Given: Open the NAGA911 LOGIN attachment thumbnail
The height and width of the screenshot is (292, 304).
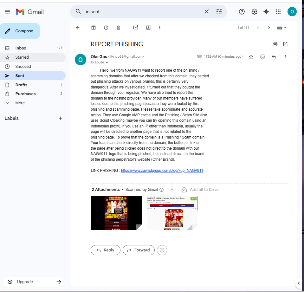Looking at the screenshot, I should click(x=172, y=213).
